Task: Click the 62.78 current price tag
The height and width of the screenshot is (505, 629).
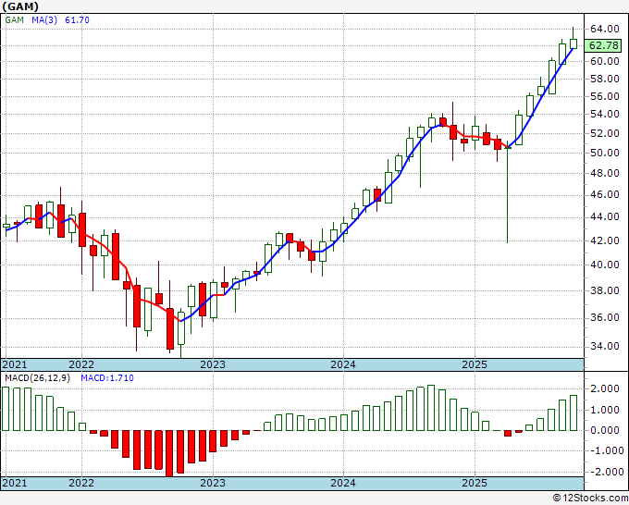Action: pos(604,45)
